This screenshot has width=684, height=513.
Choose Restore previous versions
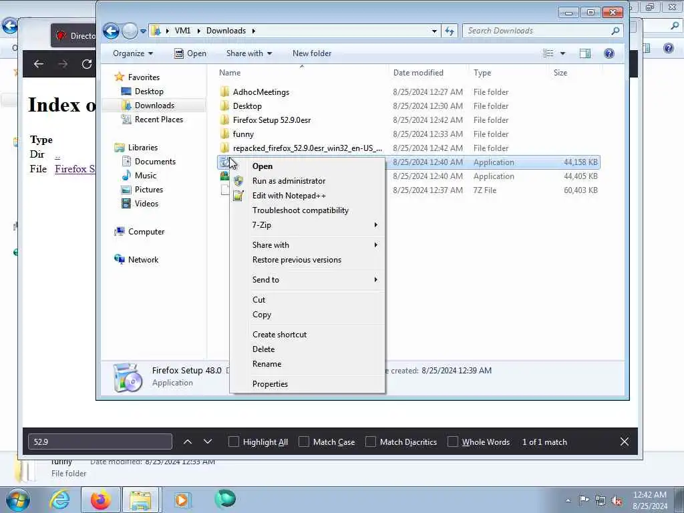(307, 260)
